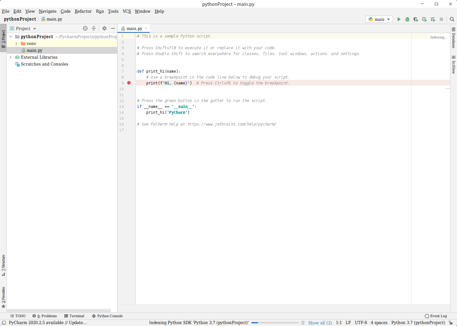
Task: Open the UTF-8 encoding selector
Action: (x=361, y=323)
